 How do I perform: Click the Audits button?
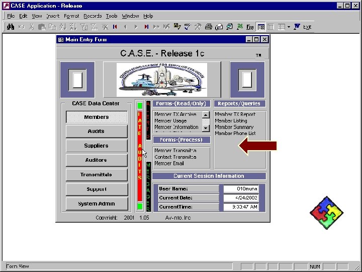(97, 131)
